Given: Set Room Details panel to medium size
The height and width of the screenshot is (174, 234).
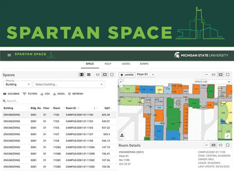Looking at the screenshot, I should tap(220, 145).
